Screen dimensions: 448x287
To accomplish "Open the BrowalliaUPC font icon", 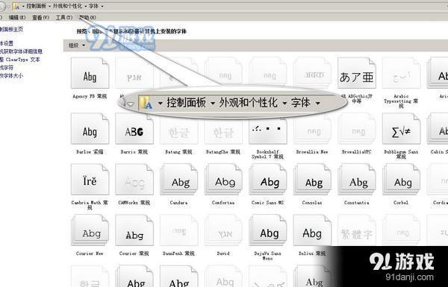I will pyautogui.click(x=357, y=129).
